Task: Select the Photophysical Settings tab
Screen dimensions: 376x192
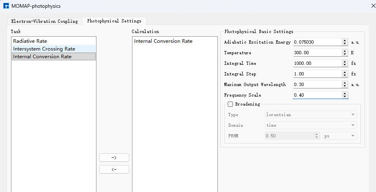Action: (114, 21)
